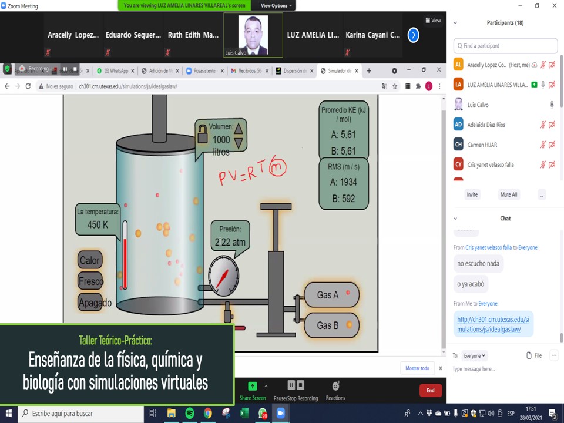Open the Reactions menu
The width and height of the screenshot is (564, 423).
tap(335, 386)
